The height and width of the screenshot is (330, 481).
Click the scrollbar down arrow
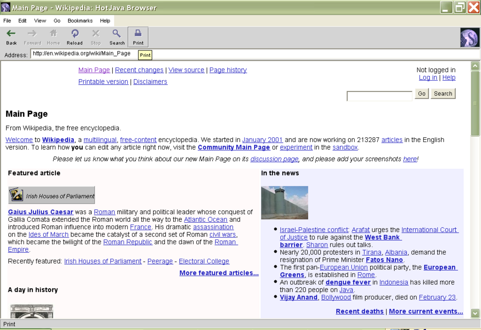click(475, 313)
